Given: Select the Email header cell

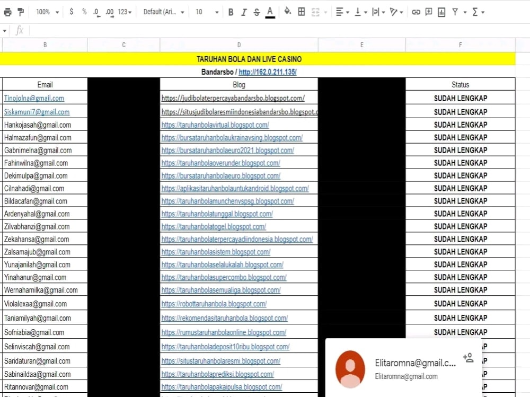Looking at the screenshot, I should 45,84.
